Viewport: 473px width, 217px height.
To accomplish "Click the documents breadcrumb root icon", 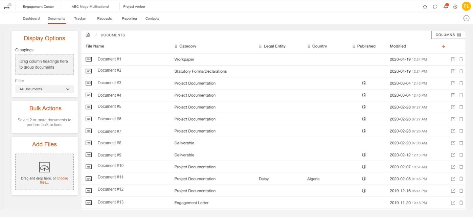I will point(88,35).
